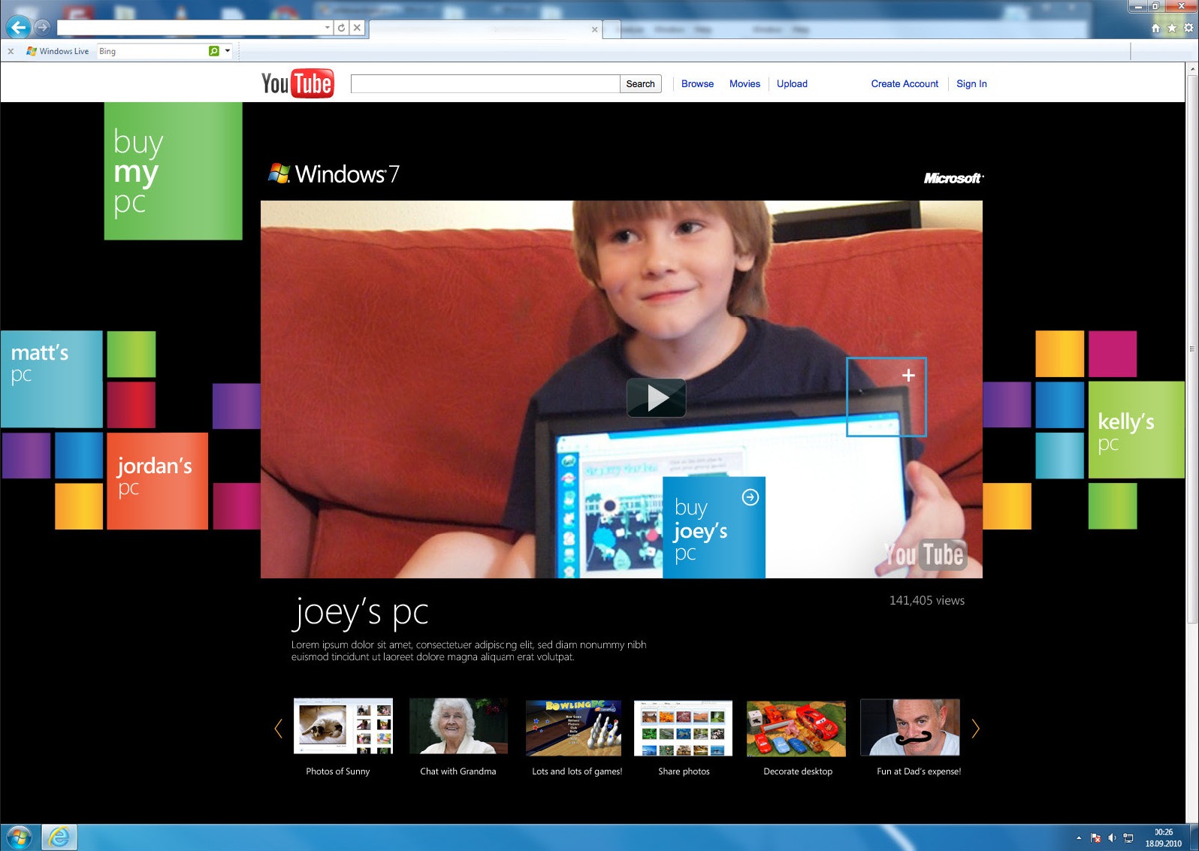Viewport: 1199px width, 851px height.
Task: Close the open browser tab
Action: [x=594, y=30]
